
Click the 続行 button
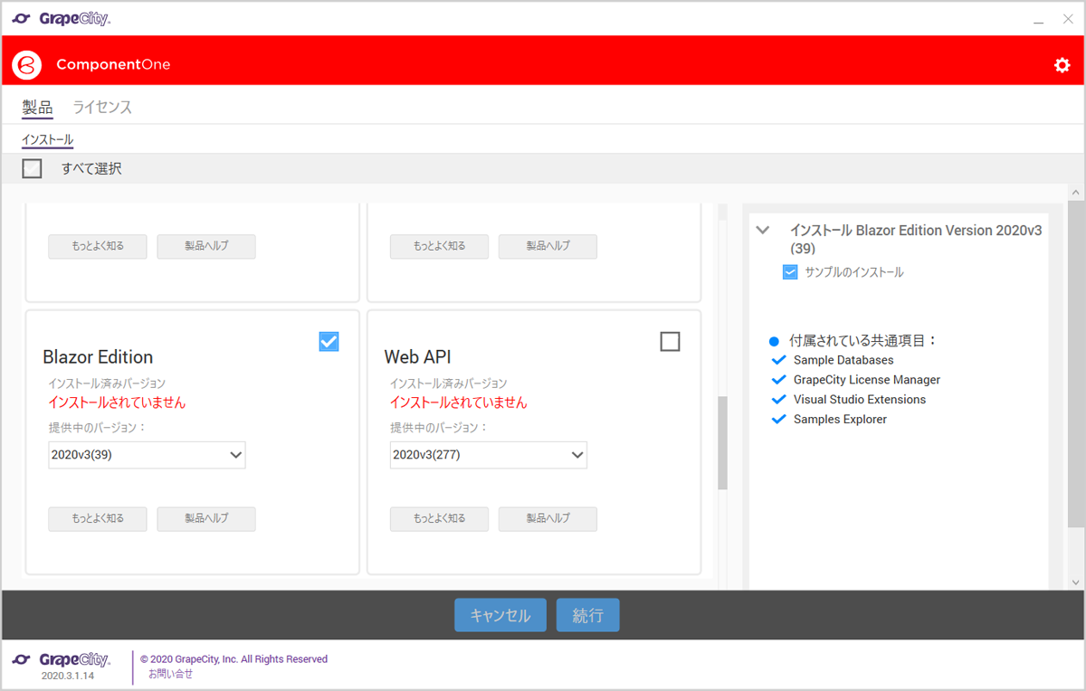pyautogui.click(x=588, y=615)
